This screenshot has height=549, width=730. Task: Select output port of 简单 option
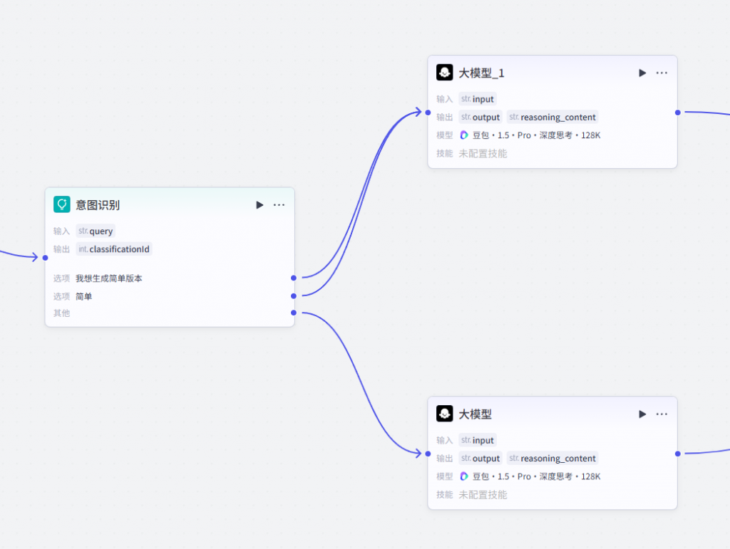click(x=293, y=296)
